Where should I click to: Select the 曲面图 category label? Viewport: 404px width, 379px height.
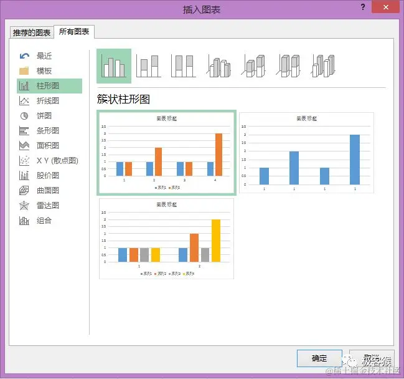tap(48, 190)
